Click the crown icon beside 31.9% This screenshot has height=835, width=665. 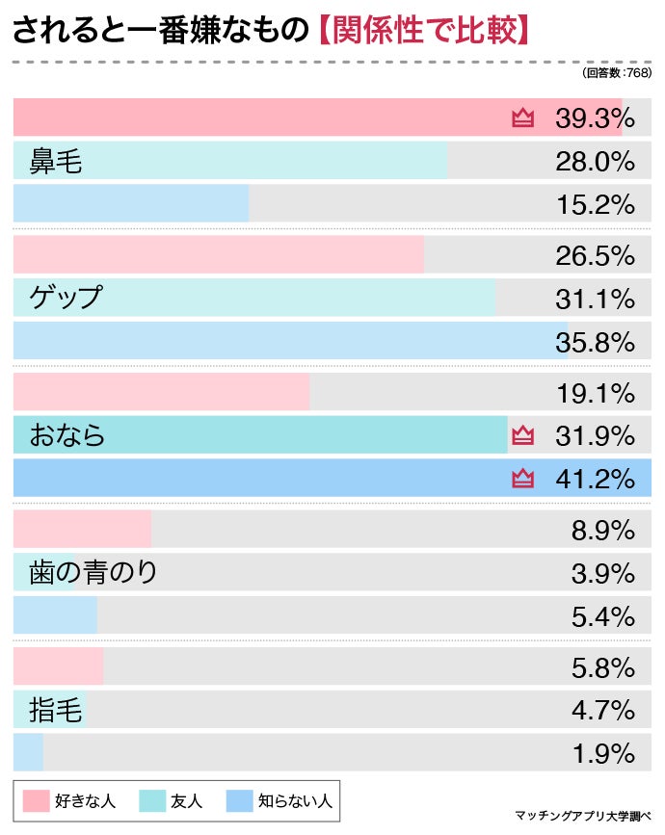[x=522, y=436]
